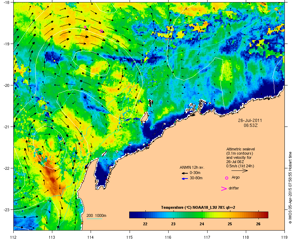The image size is (295, 239).
Task: Click the '0-30m' depth label
Action: pos(195,173)
